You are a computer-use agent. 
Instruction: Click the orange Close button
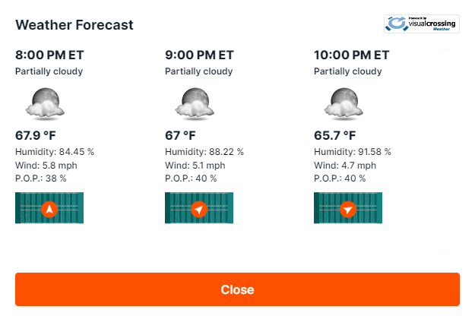click(x=237, y=289)
